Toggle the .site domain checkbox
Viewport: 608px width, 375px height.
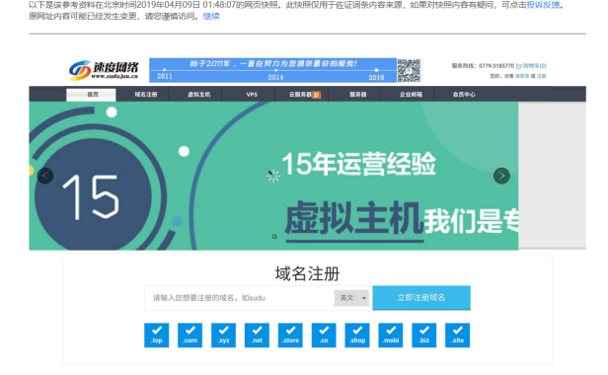(x=458, y=336)
